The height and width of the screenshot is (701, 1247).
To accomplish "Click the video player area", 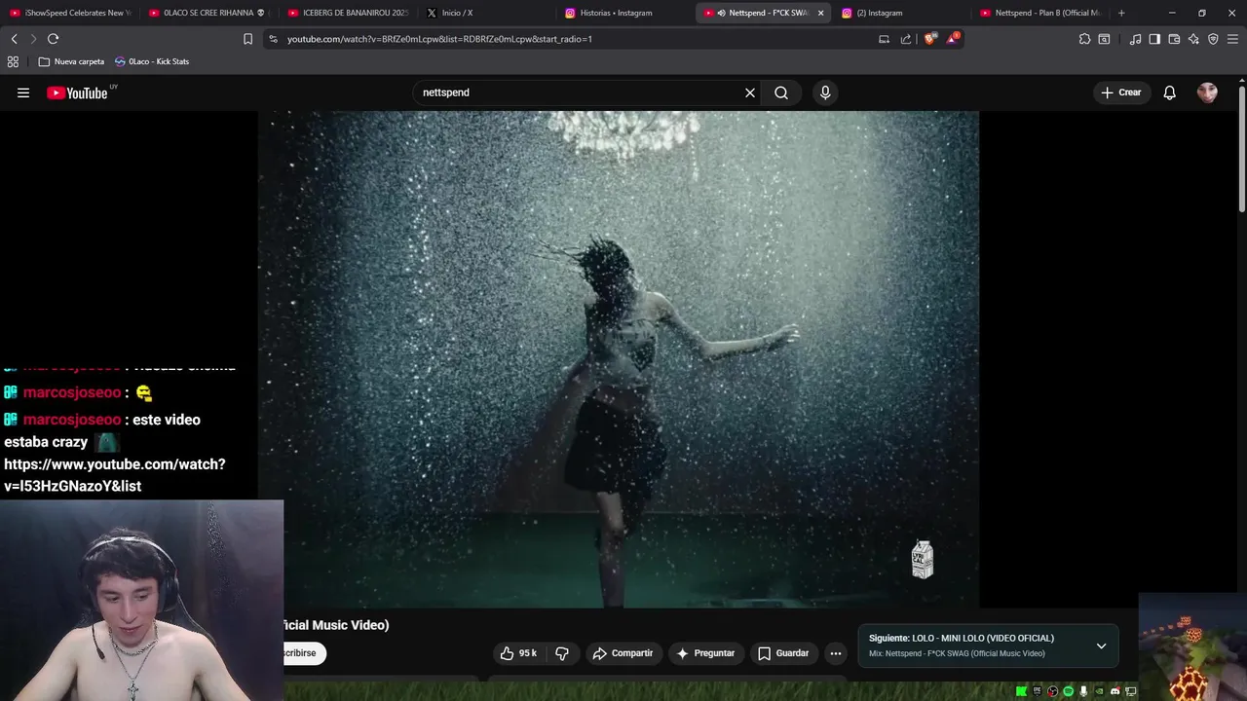I will pos(619,358).
